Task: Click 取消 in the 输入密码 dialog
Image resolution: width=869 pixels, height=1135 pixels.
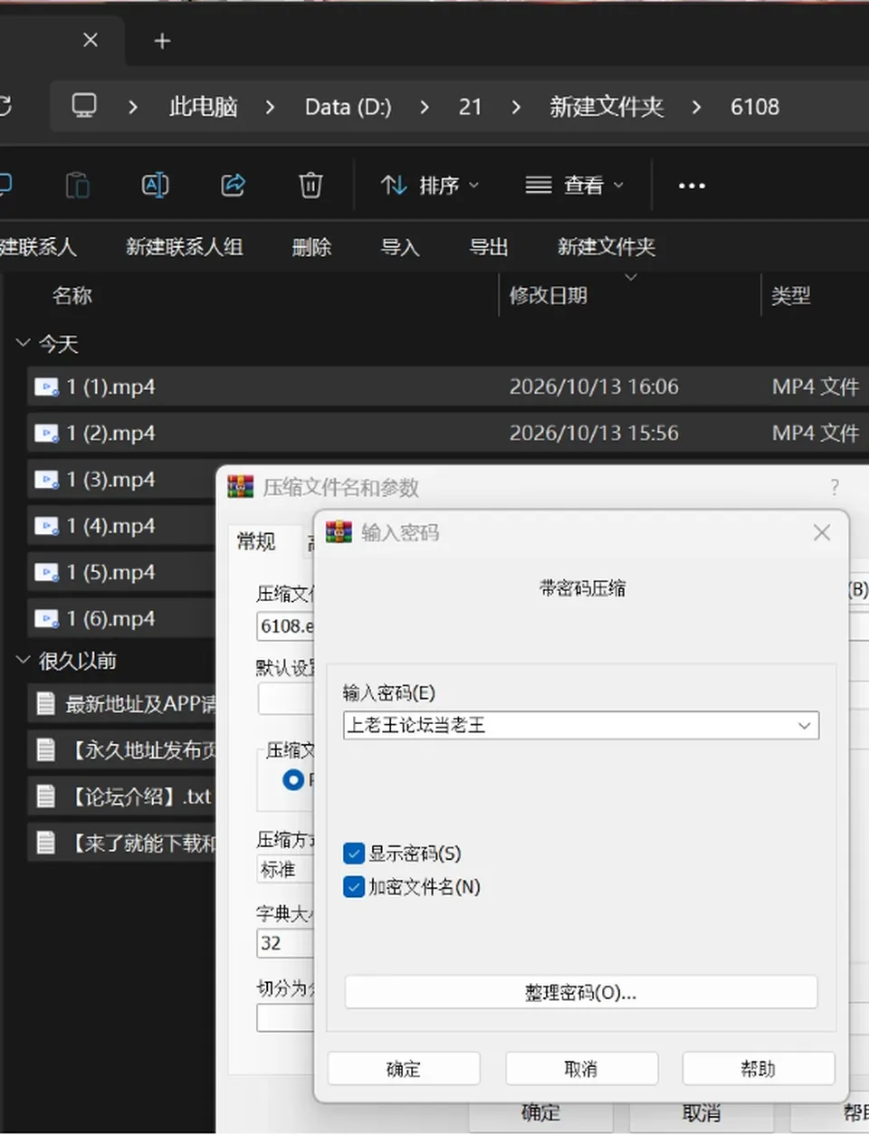Action: click(581, 1069)
